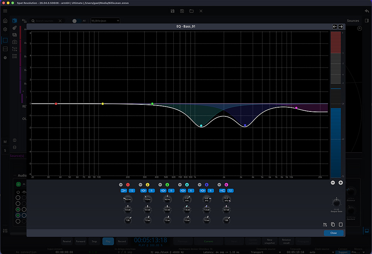Toggle EQ band 6 using the magenta button
The width and height of the screenshot is (372, 254).
[226, 185]
